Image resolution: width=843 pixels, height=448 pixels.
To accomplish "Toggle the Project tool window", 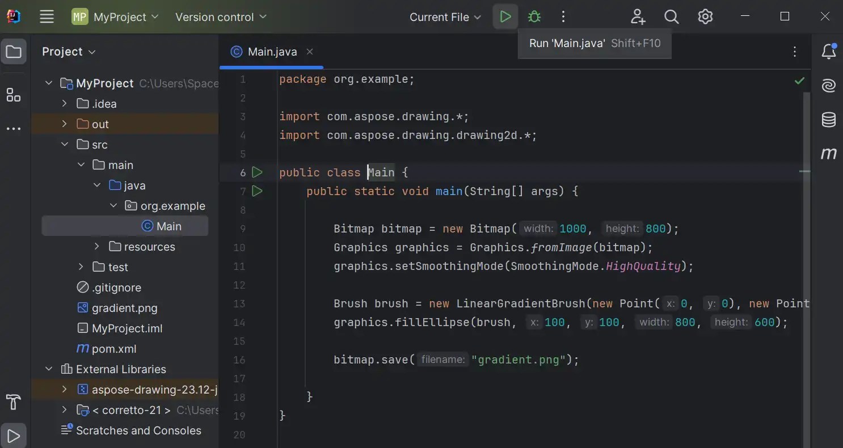I will 14,51.
